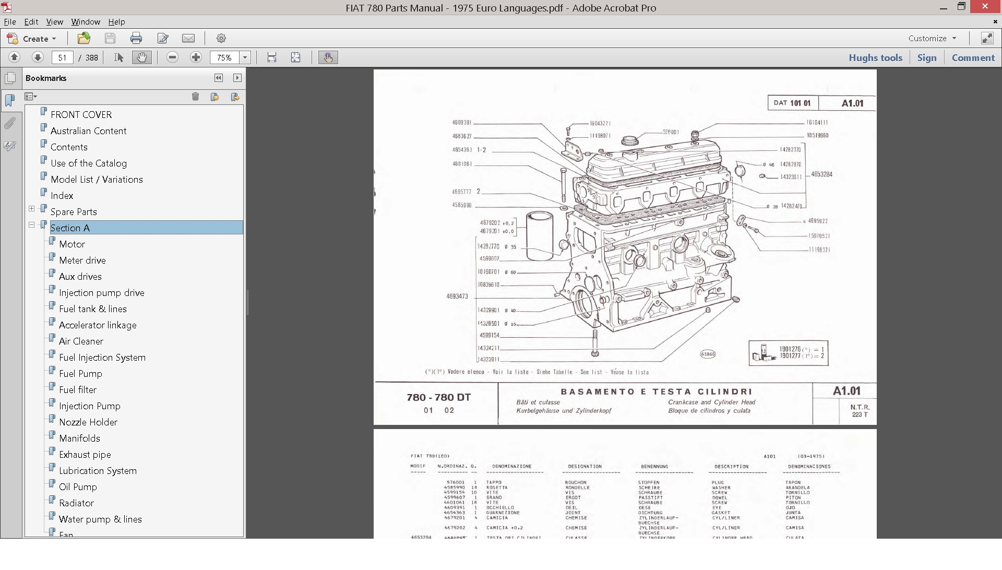Show the Signatures panel icon
Viewport: 1002px width, 570px height.
point(10,146)
